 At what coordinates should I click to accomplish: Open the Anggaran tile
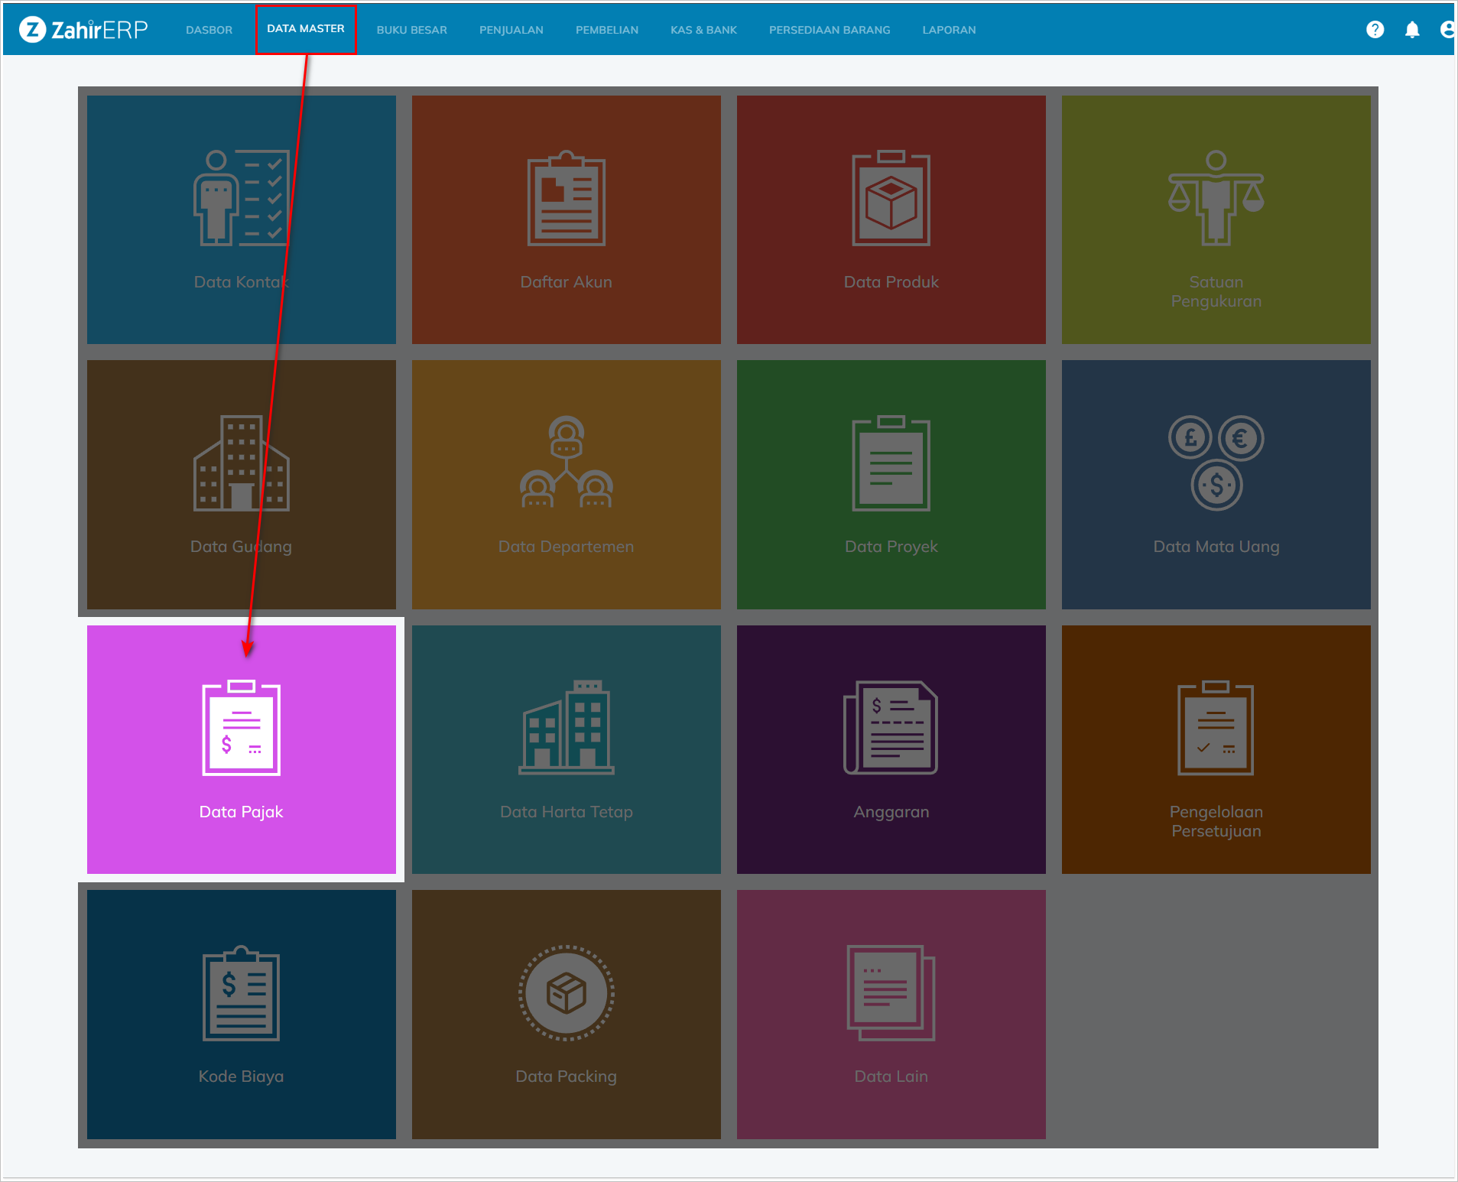click(x=891, y=749)
